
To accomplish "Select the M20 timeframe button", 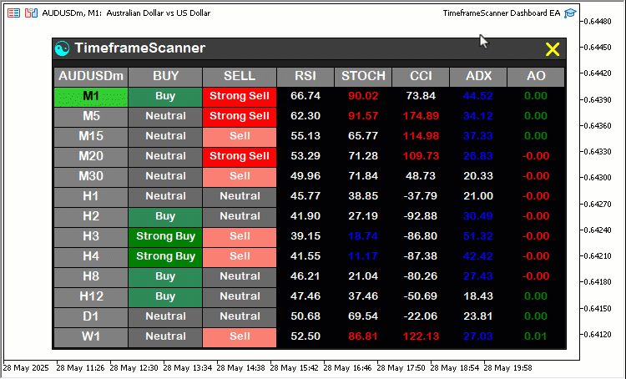I will (x=91, y=157).
